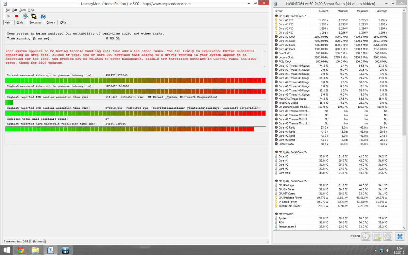Click the analyzer icon with magnifying glass

coord(26,16)
